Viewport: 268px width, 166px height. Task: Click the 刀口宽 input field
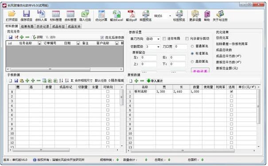tap(181, 46)
